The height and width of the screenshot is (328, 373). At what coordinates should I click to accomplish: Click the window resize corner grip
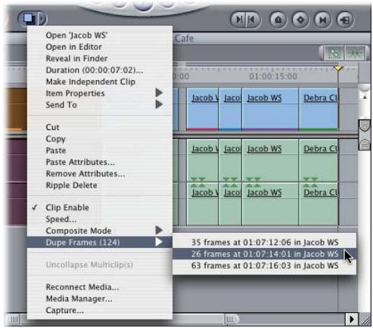pos(365,320)
